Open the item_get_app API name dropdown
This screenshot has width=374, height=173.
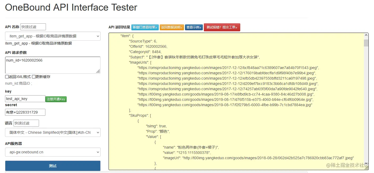point(53,36)
